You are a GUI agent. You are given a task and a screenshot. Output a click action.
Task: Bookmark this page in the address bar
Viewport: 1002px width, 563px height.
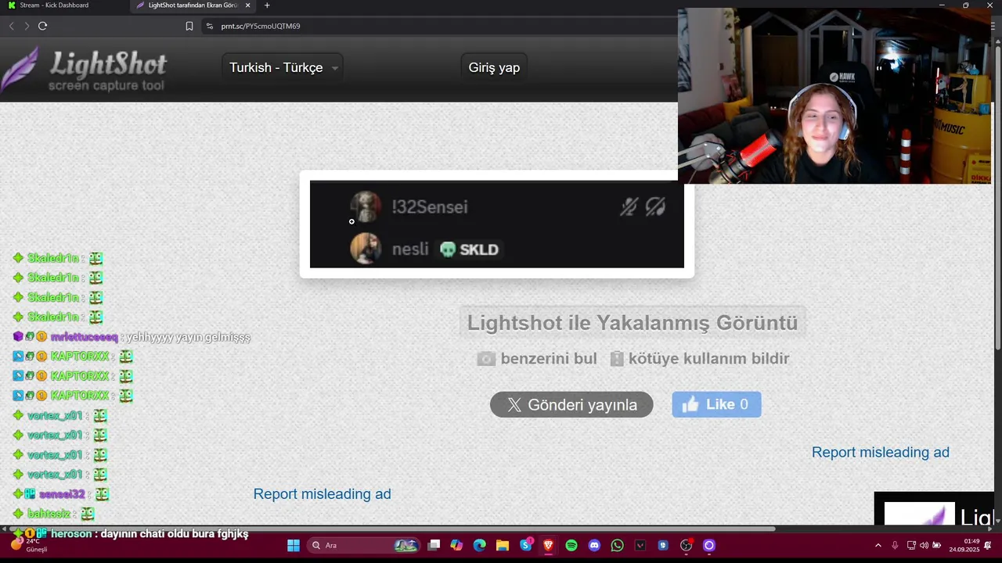point(189,26)
